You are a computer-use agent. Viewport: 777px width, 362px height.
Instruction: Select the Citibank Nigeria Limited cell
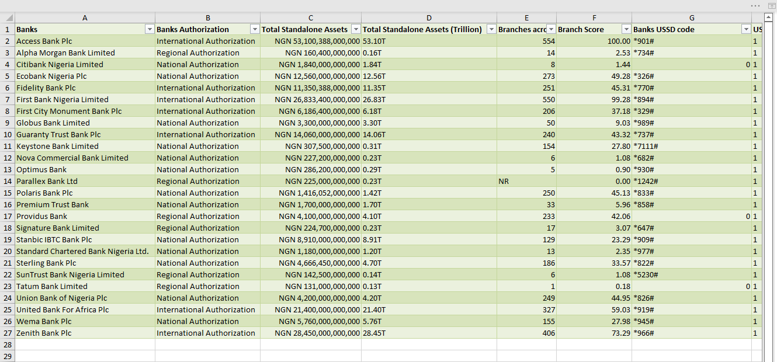(x=85, y=64)
